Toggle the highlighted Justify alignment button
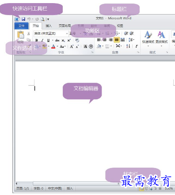Viewport: 175px width, 195px height. point(117,40)
